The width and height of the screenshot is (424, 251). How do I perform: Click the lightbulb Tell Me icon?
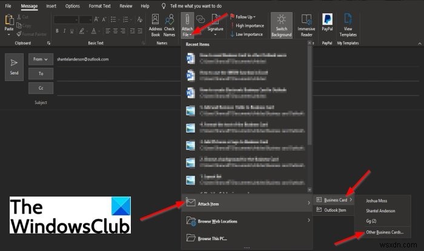[x=164, y=6]
